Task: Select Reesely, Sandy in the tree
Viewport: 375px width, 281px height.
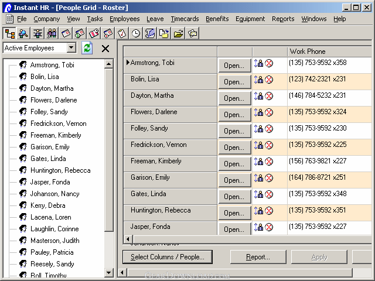Action: 52,264
